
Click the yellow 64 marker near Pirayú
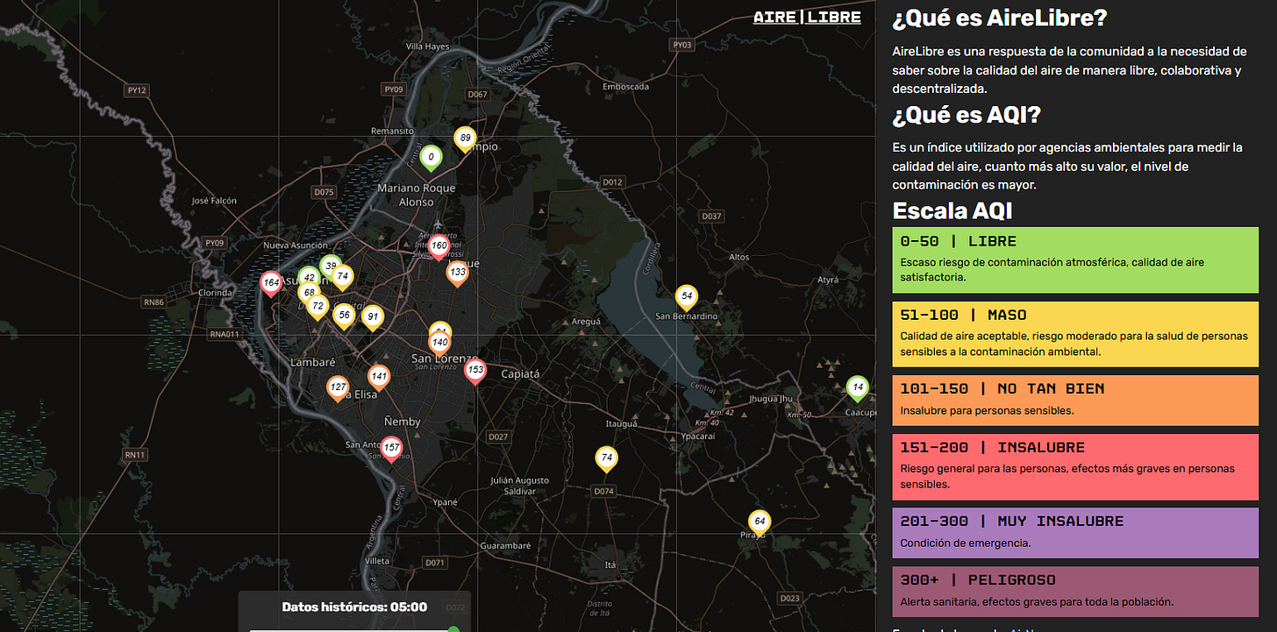pyautogui.click(x=760, y=522)
